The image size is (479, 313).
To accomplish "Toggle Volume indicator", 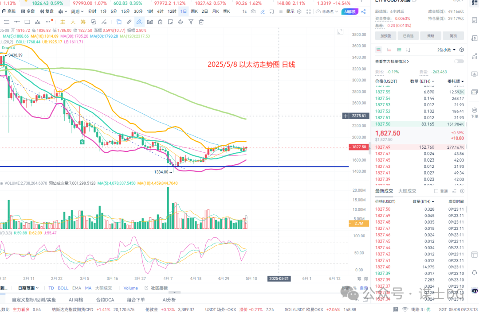I will point(130,288).
